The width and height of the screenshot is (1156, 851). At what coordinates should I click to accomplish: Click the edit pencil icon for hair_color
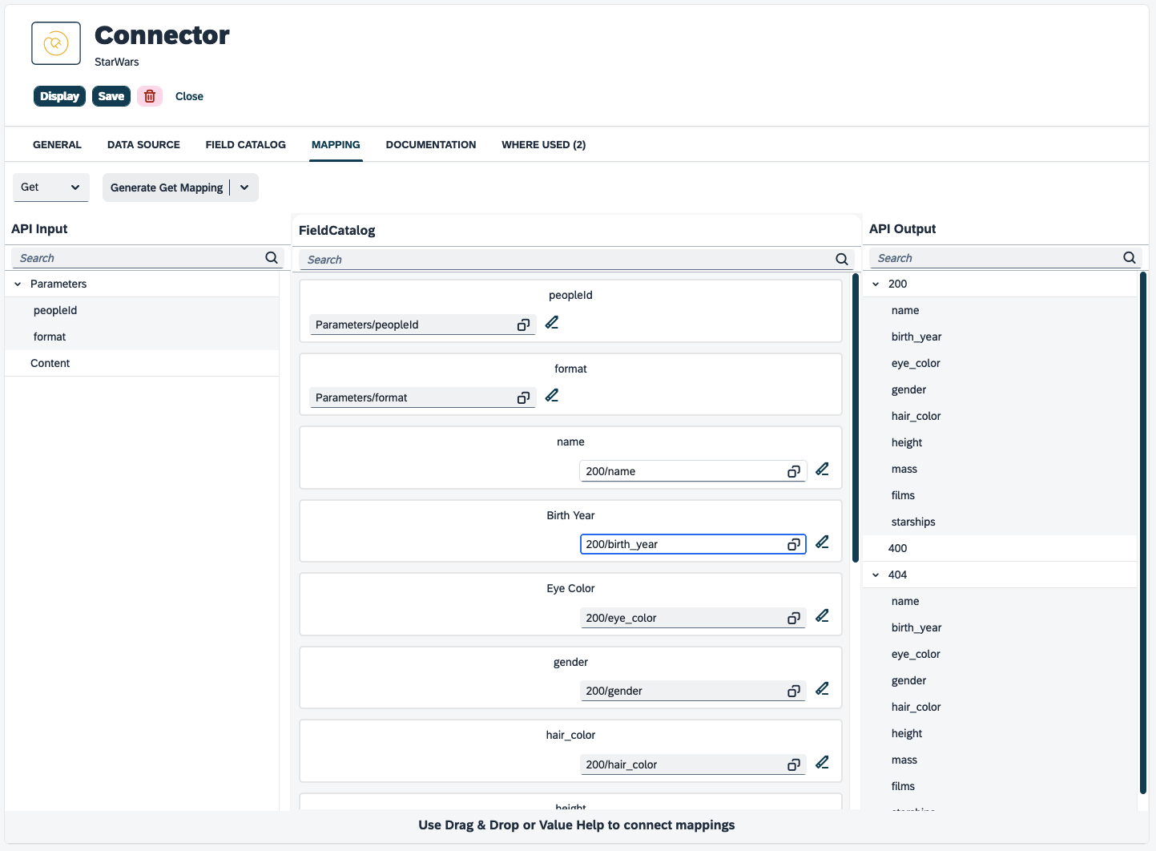click(822, 763)
